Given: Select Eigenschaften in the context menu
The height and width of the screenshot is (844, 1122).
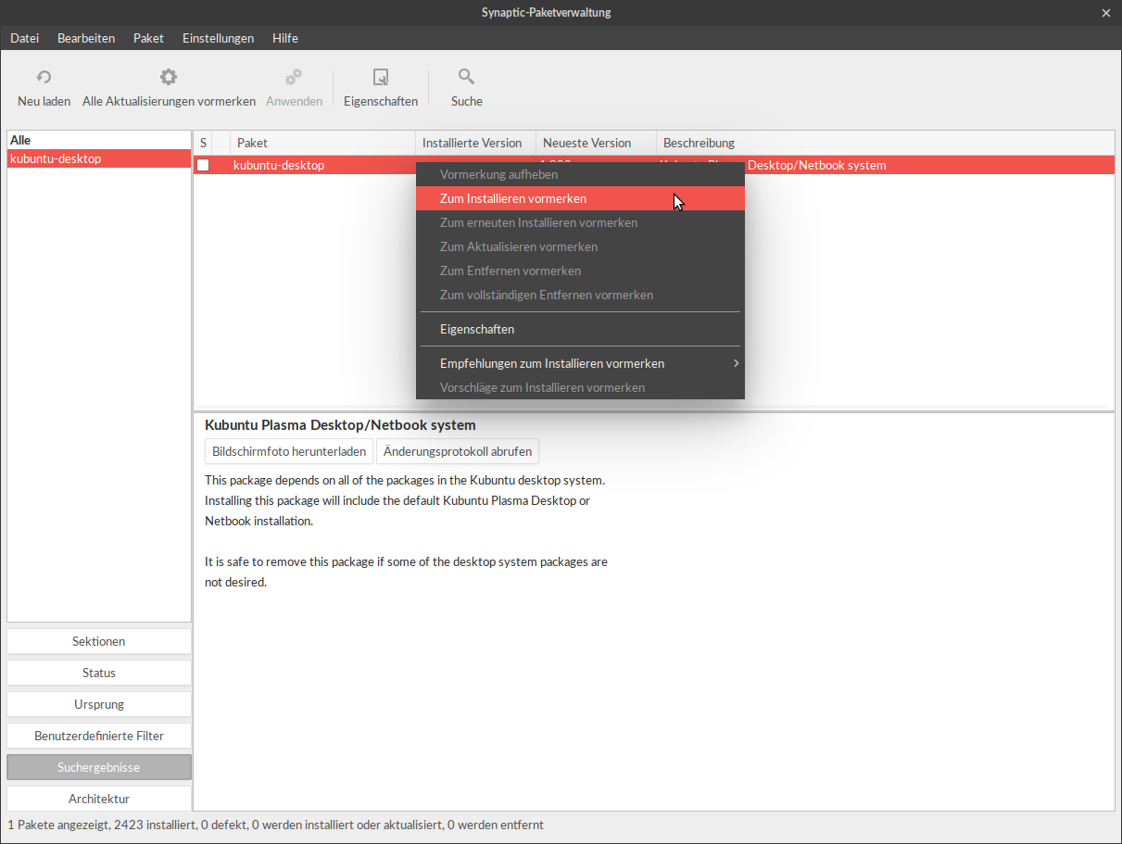Looking at the screenshot, I should click(580, 329).
